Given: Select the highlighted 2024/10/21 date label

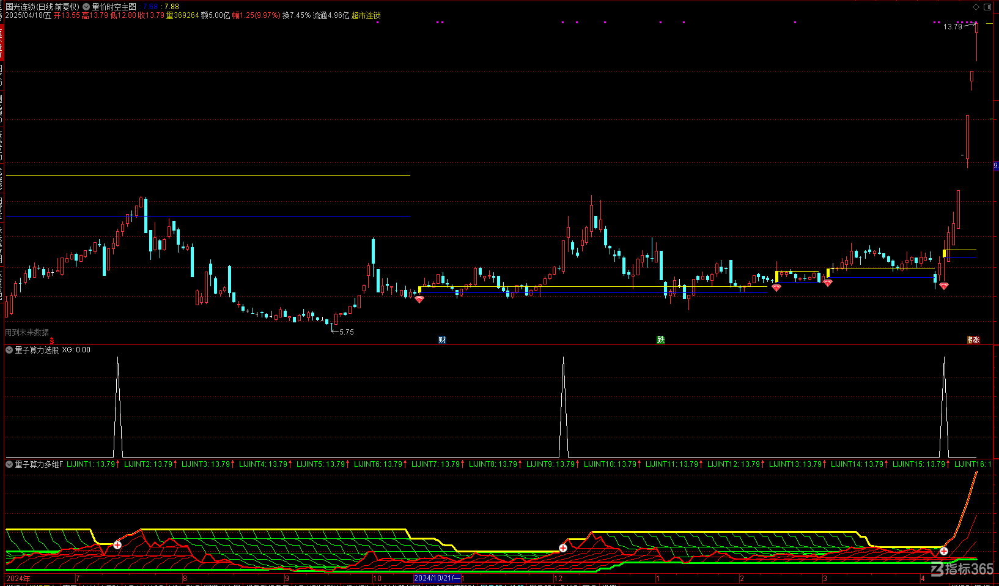Looking at the screenshot, I should pyautogui.click(x=437, y=578).
